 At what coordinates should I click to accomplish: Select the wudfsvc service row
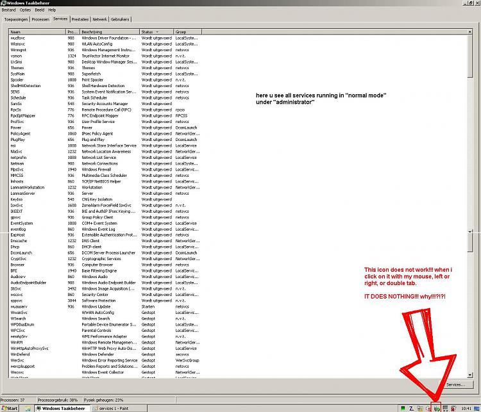click(105, 38)
